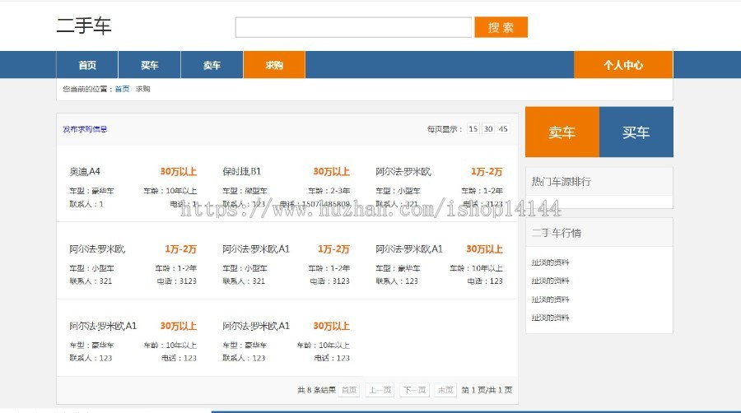Open the 发布求购信息 link
This screenshot has width=741, height=413.
point(85,129)
